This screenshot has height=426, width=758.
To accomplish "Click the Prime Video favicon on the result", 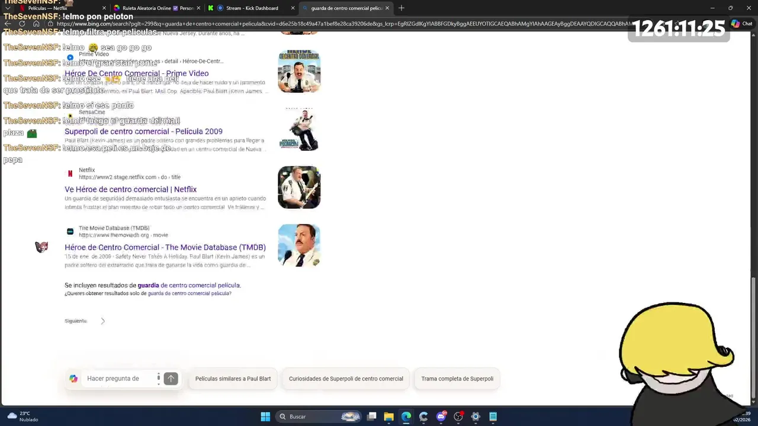I will pyautogui.click(x=70, y=57).
